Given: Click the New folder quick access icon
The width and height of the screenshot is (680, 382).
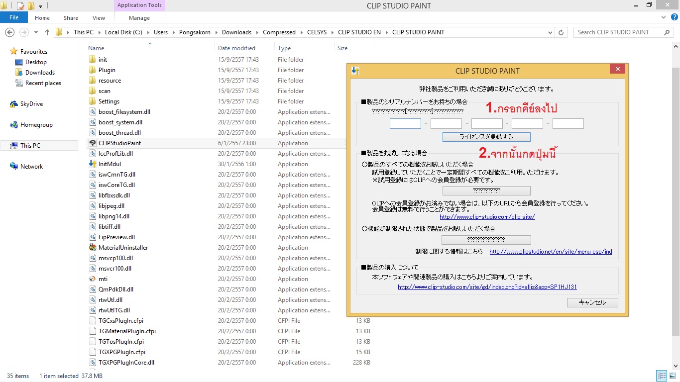Looking at the screenshot, I should (x=31, y=6).
